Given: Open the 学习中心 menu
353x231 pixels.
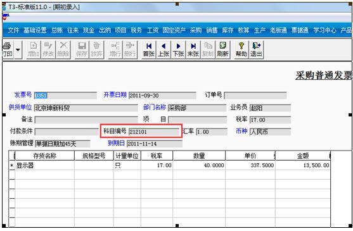Looking at the screenshot, I should coord(324,30).
